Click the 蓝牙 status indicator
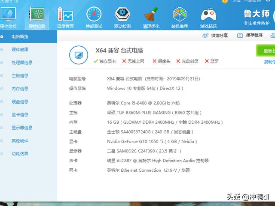 [212, 61]
